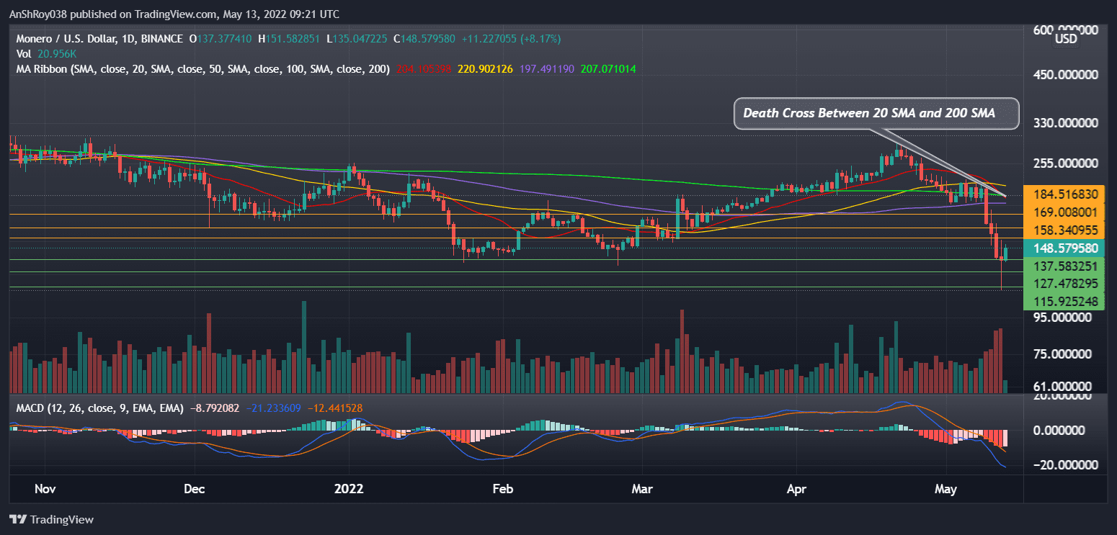Click the red 204.105398 SMA value

tap(424, 70)
